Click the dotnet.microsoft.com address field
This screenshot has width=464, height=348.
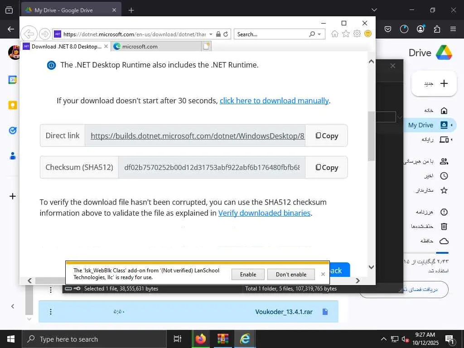click(134, 34)
